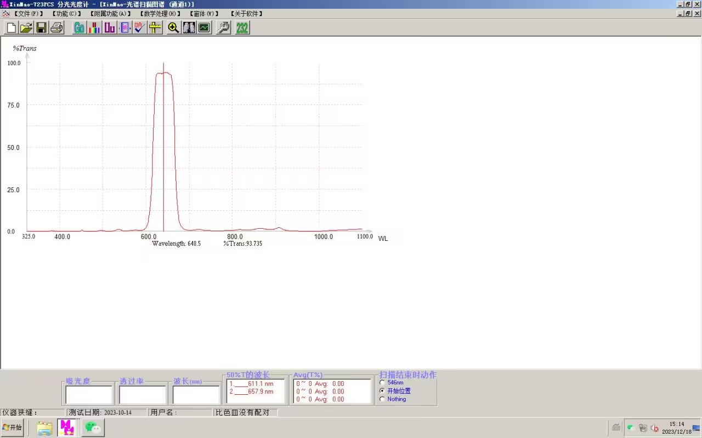Click the 波长(nm) wavelength input box

coord(196,395)
